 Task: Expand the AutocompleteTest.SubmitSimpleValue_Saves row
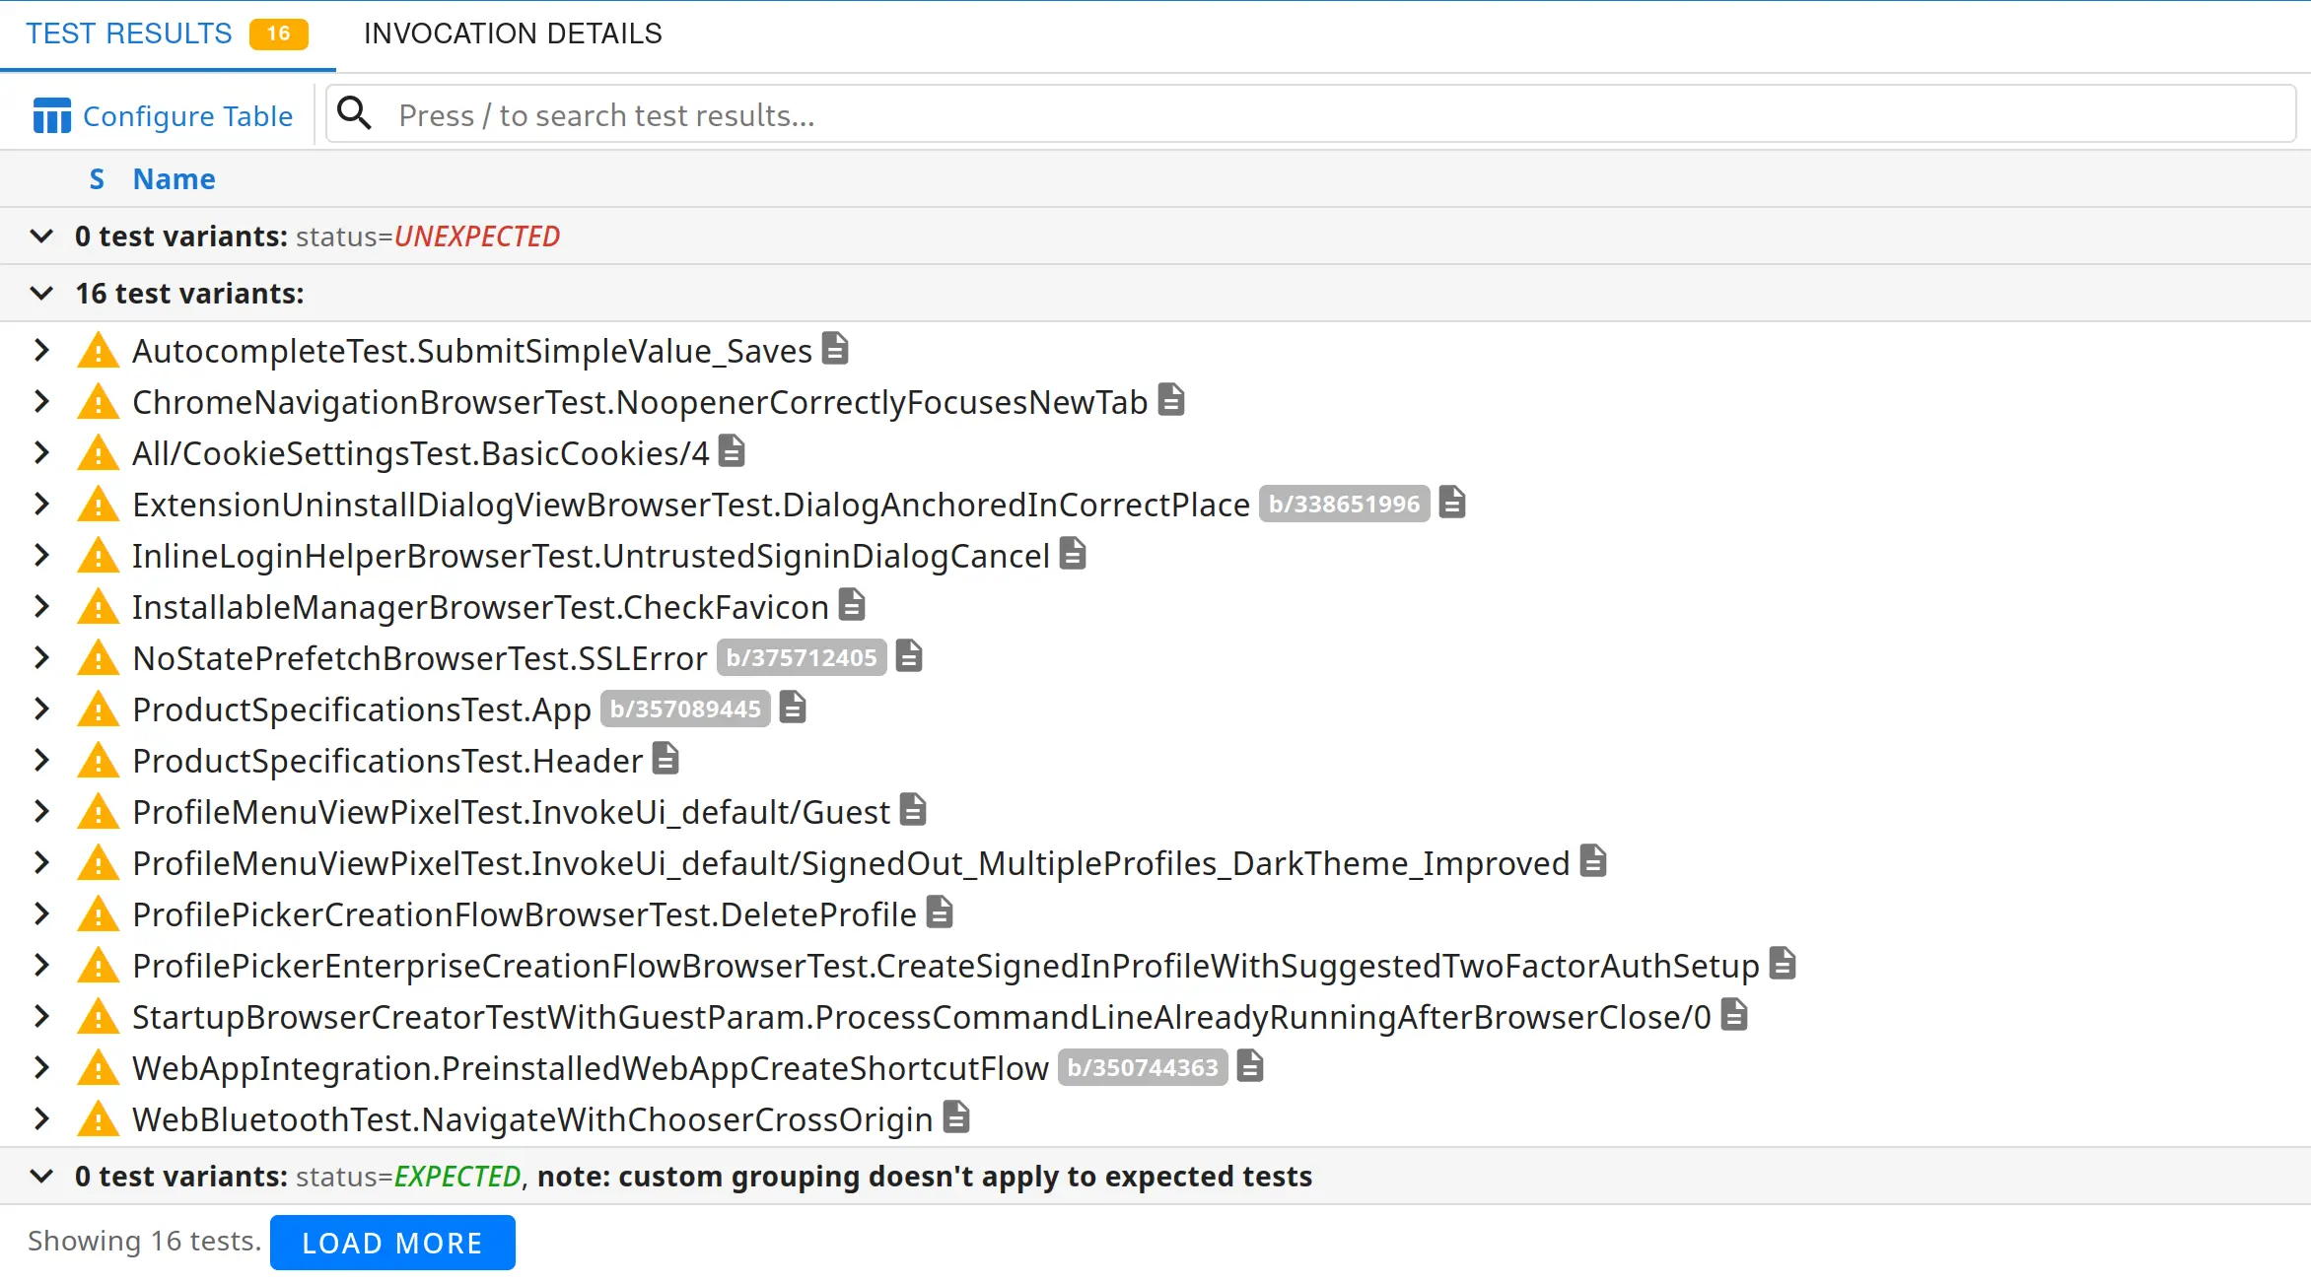click(42, 351)
